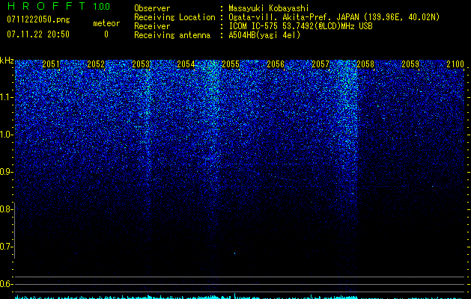Screen dimensions: 471x299
Task: Click the A504HB(yagi 4el) antenna text
Action: coord(264,35)
